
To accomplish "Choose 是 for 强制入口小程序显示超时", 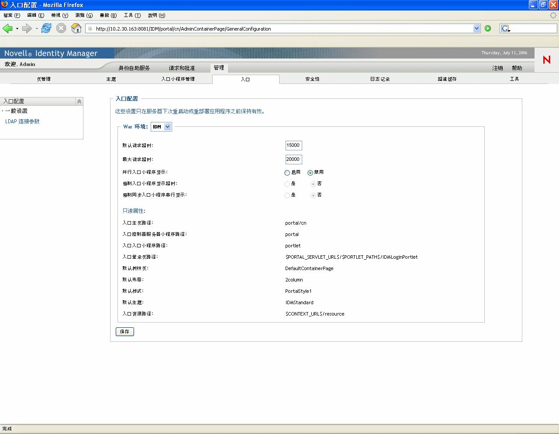I will coord(287,184).
